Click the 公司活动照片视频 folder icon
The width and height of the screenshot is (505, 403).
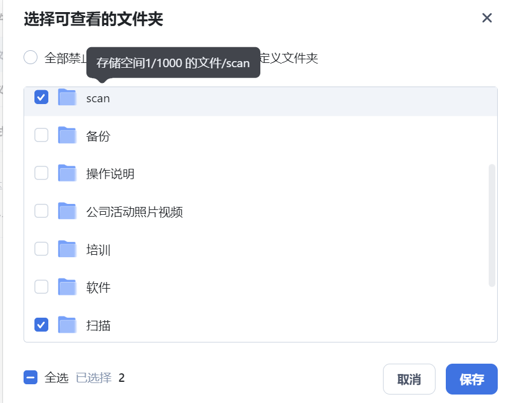pos(67,211)
